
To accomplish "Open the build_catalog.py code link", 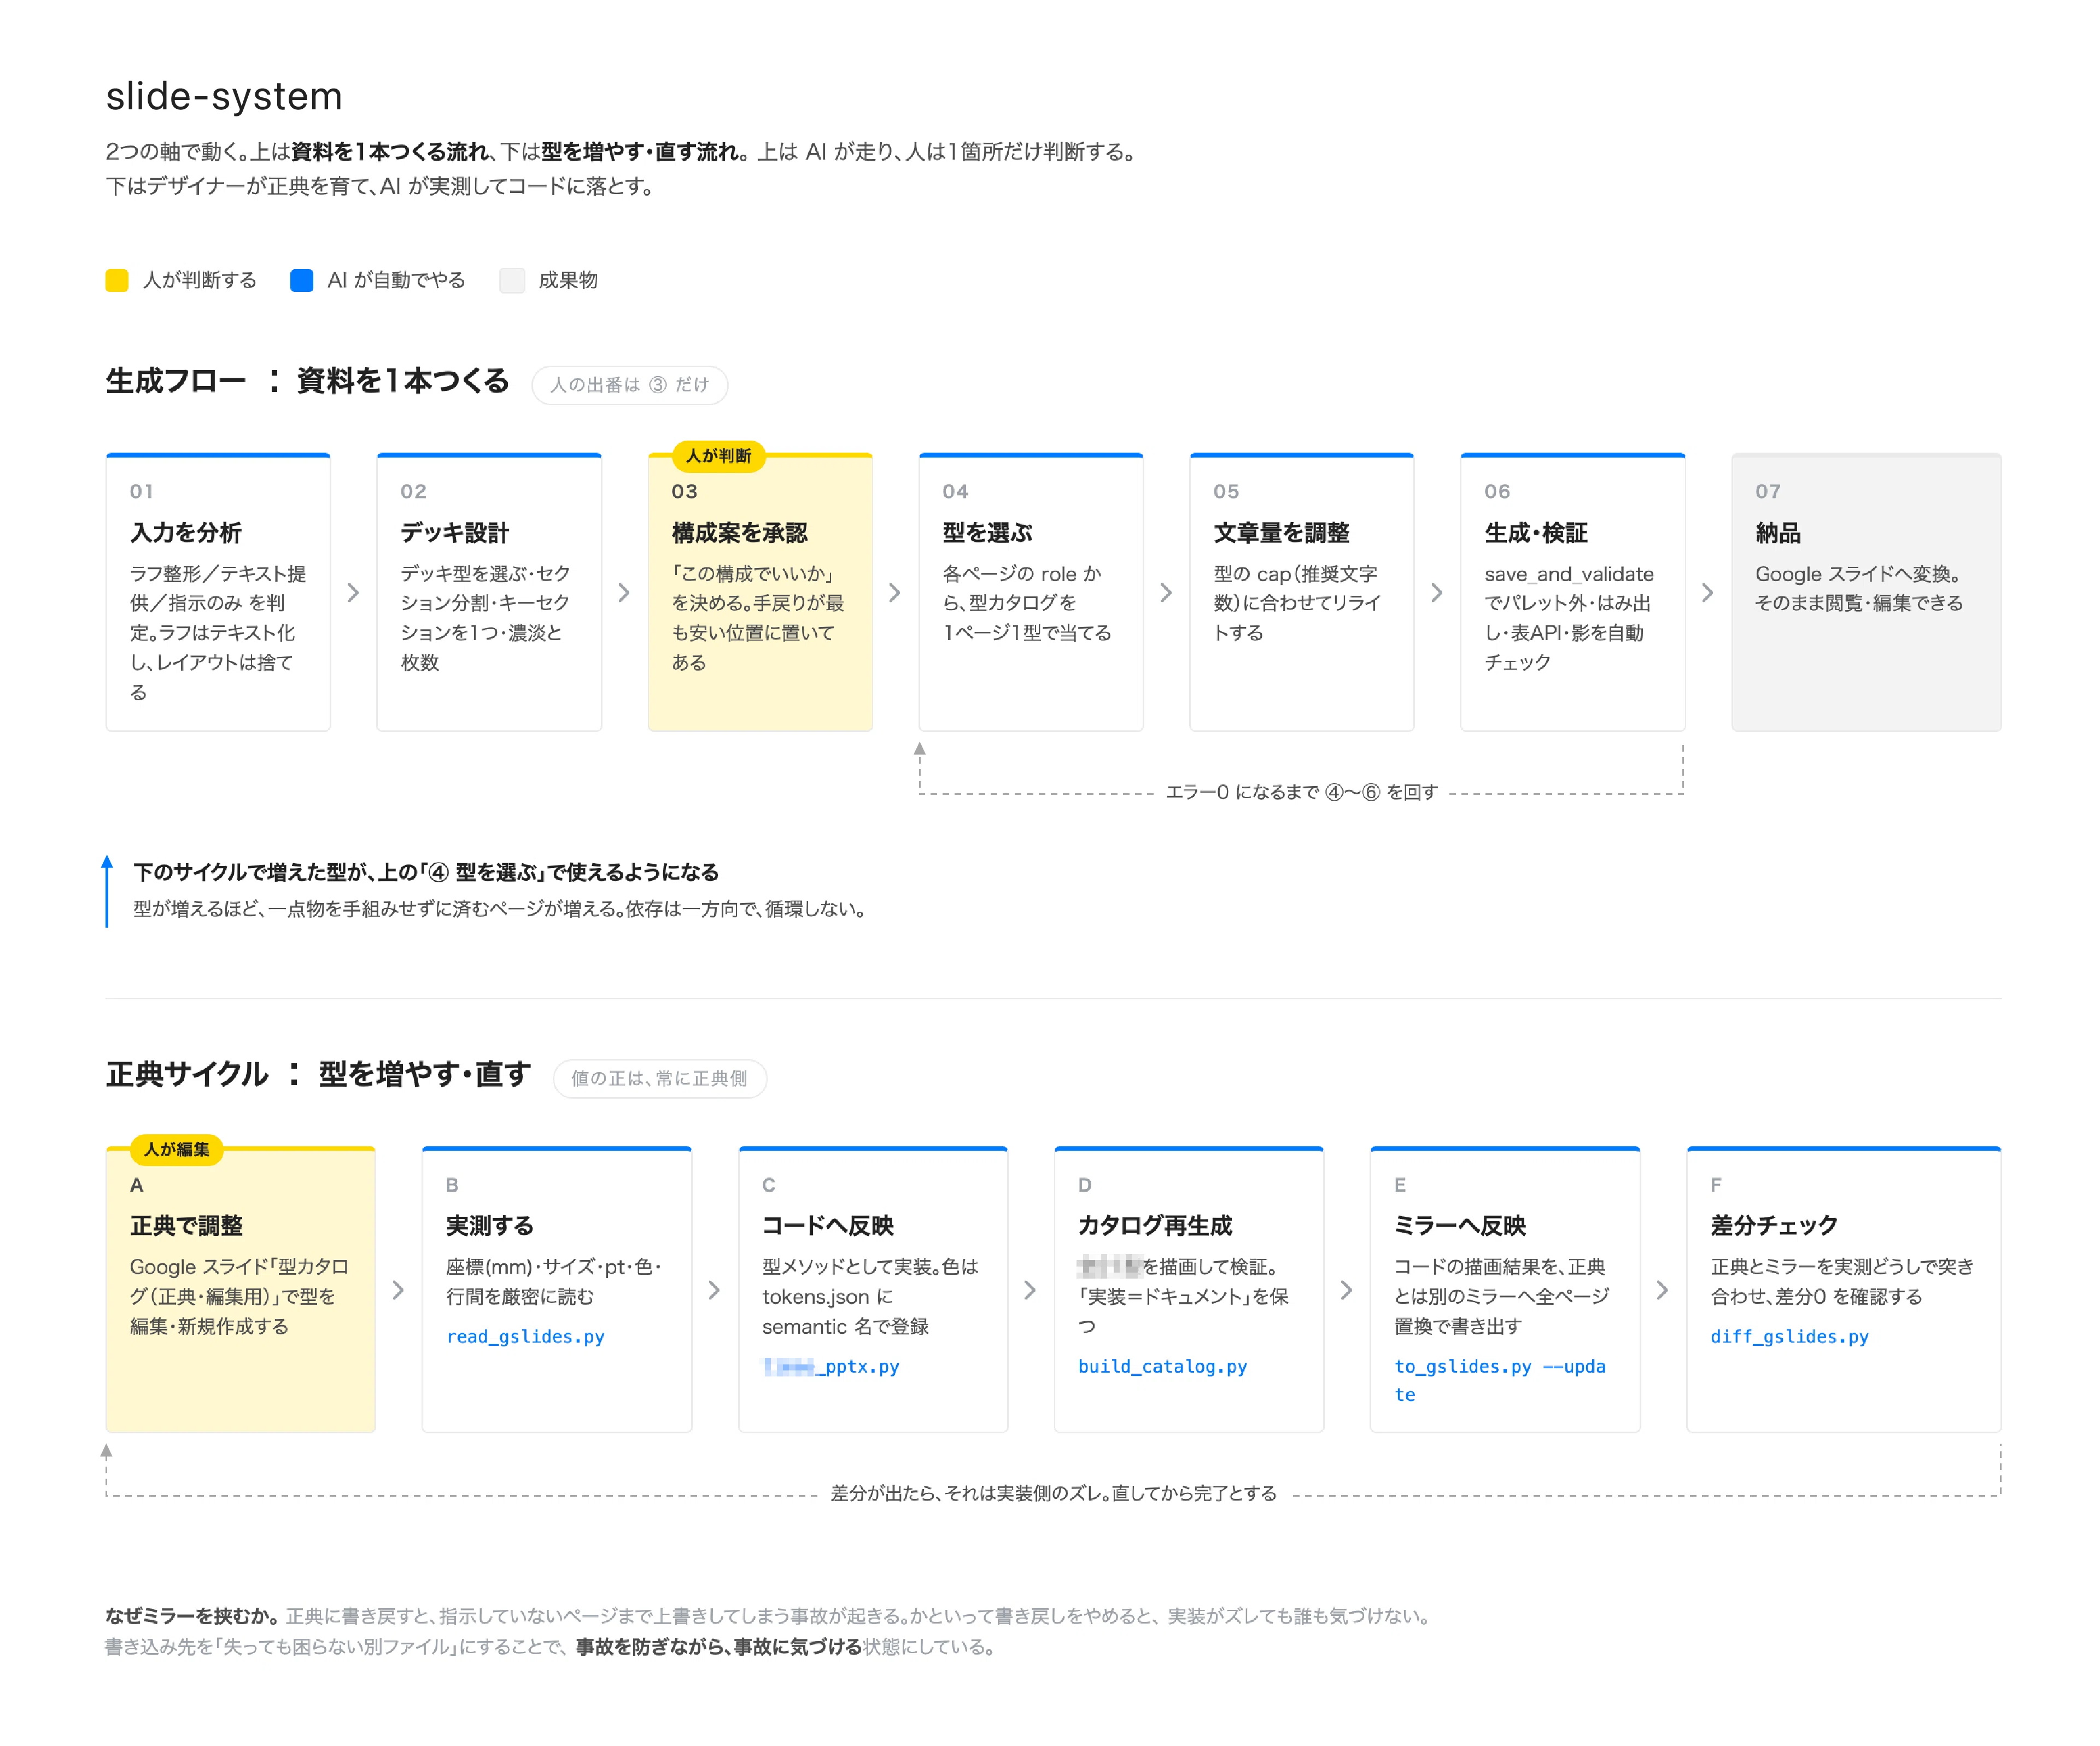I will point(1162,1367).
